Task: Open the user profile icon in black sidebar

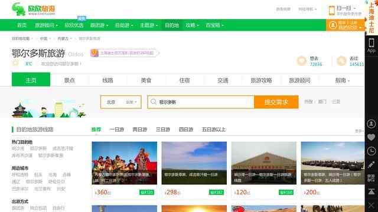Action: coord(372,124)
